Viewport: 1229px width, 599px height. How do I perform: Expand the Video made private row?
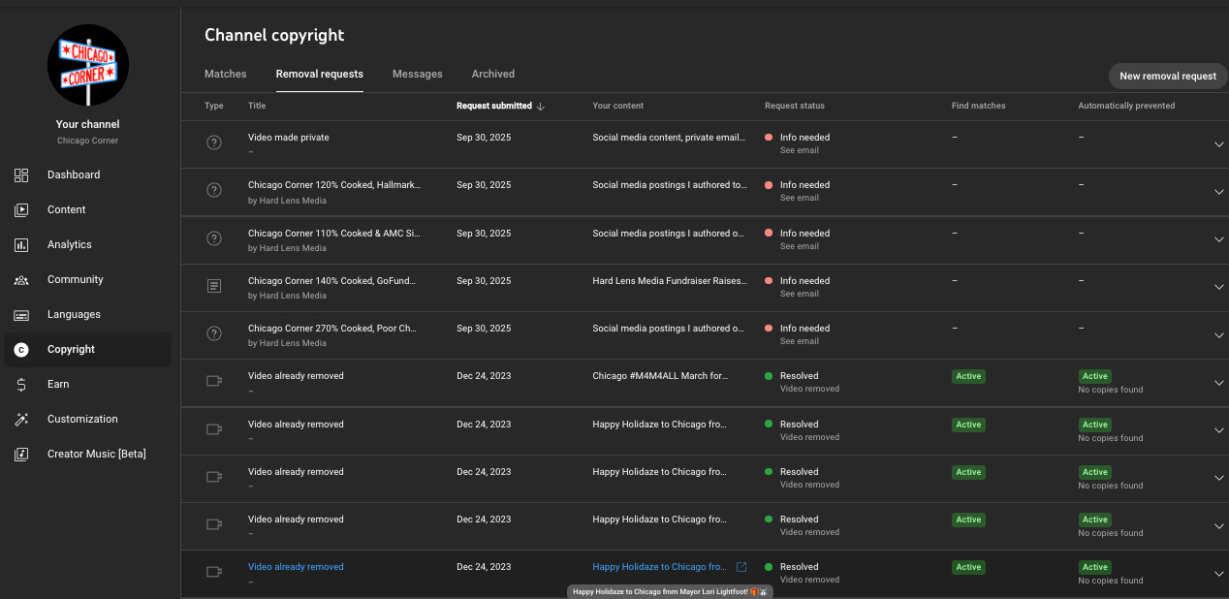tap(1218, 144)
